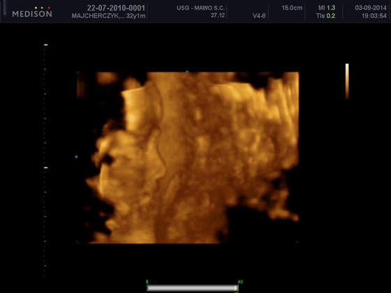Click the 03-09-2014 exam date
This screenshot has width=391, height=293.
point(371,8)
